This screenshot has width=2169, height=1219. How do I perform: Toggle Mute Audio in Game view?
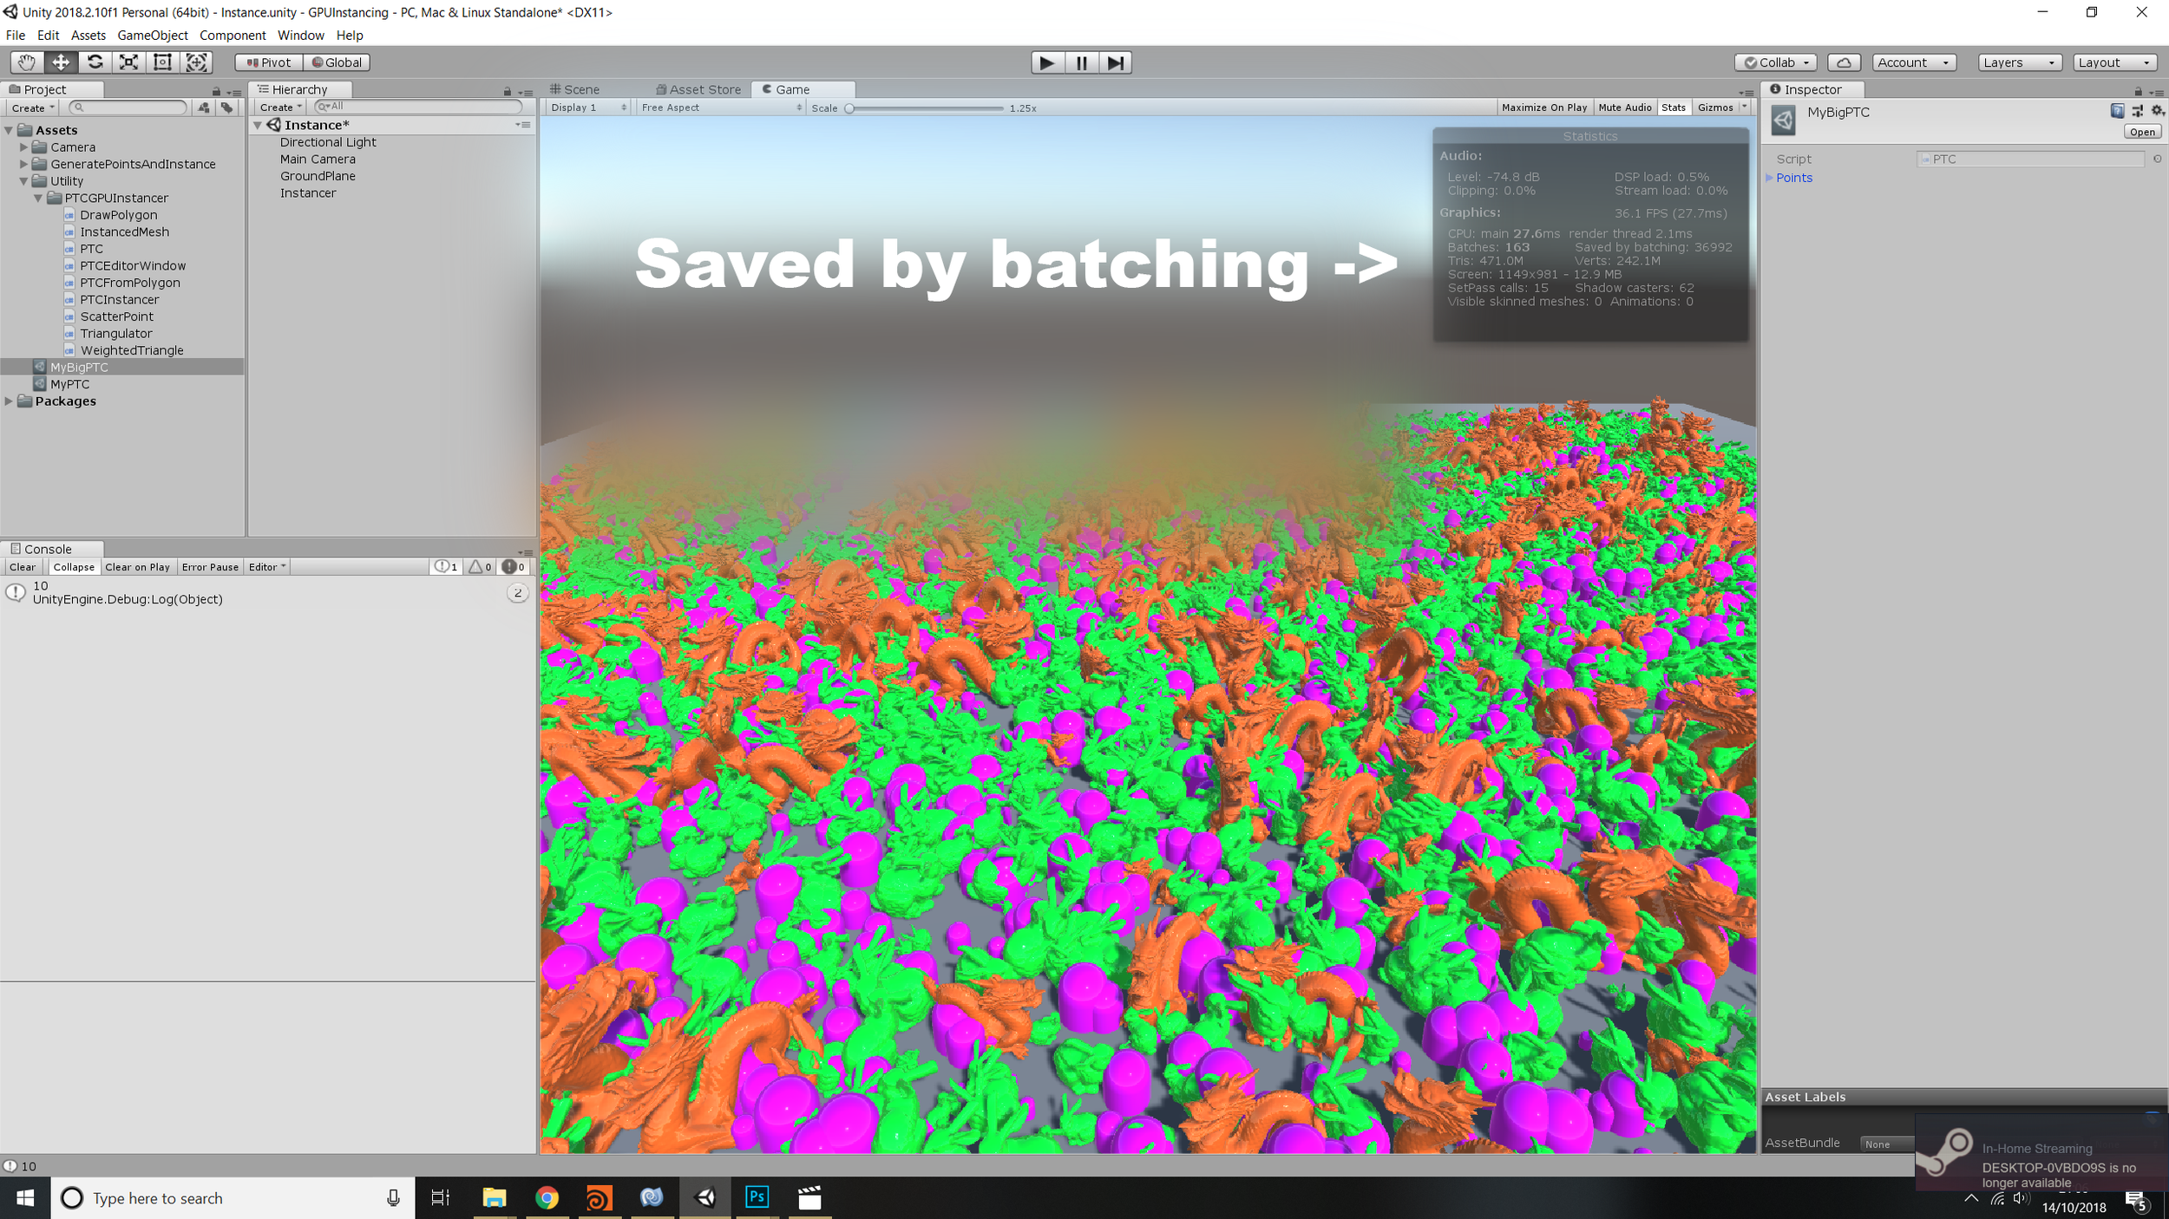[x=1625, y=108]
